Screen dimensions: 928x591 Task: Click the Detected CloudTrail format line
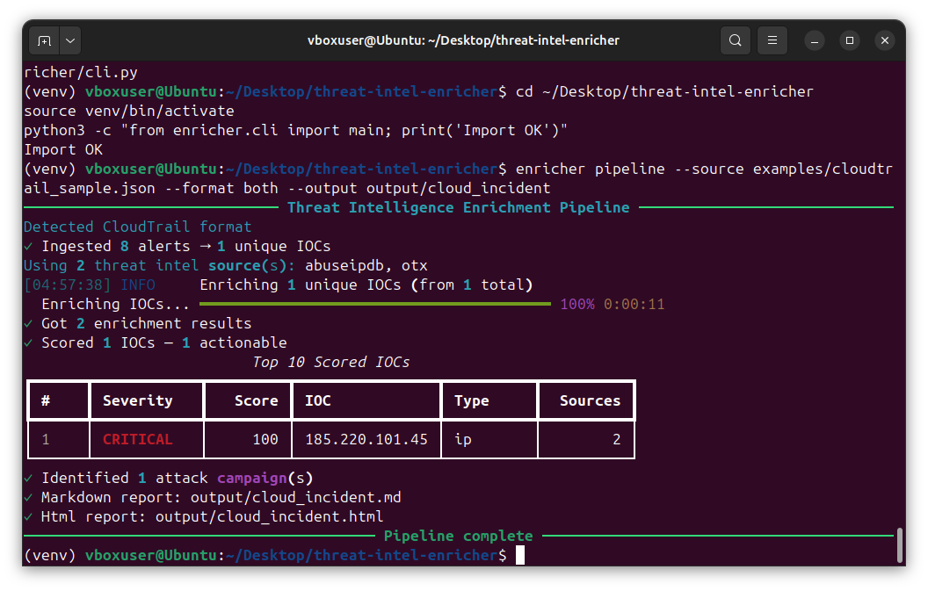(138, 227)
